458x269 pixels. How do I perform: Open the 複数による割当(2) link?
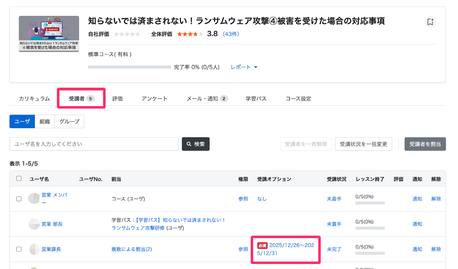[132, 249]
